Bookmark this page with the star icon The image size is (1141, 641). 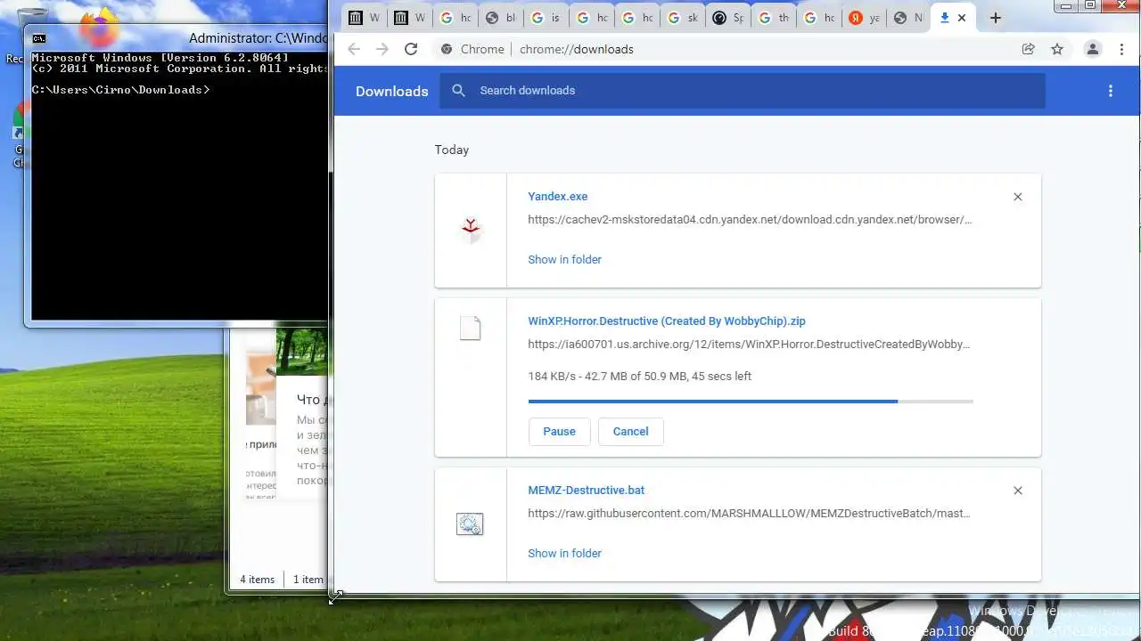pyautogui.click(x=1057, y=49)
